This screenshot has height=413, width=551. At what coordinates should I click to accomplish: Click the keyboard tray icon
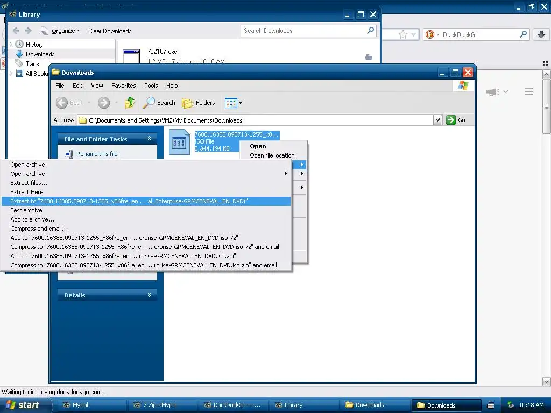click(491, 405)
